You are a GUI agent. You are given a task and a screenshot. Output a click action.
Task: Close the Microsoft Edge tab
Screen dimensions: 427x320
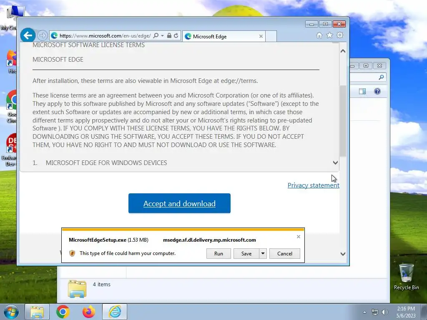click(x=261, y=36)
